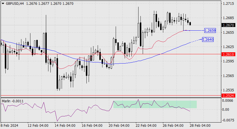Select the price scale value 1.2565
237x129 pixels.
pyautogui.click(x=228, y=76)
